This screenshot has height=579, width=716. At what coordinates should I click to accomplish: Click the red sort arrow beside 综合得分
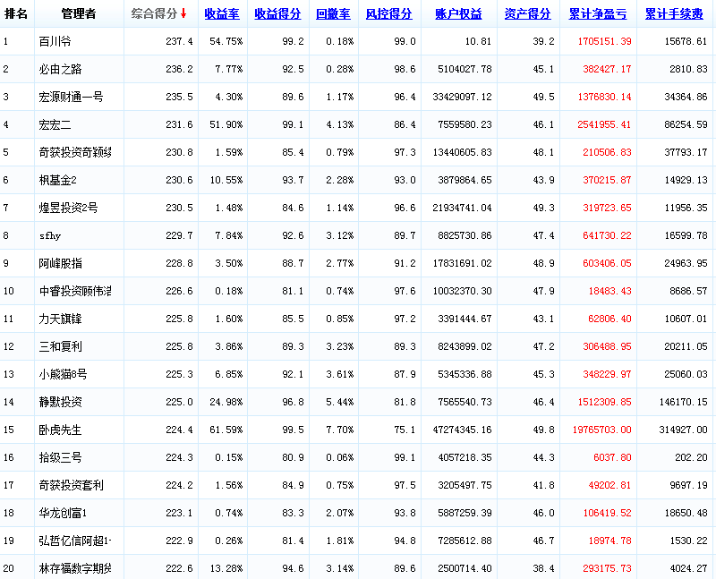pyautogui.click(x=183, y=13)
